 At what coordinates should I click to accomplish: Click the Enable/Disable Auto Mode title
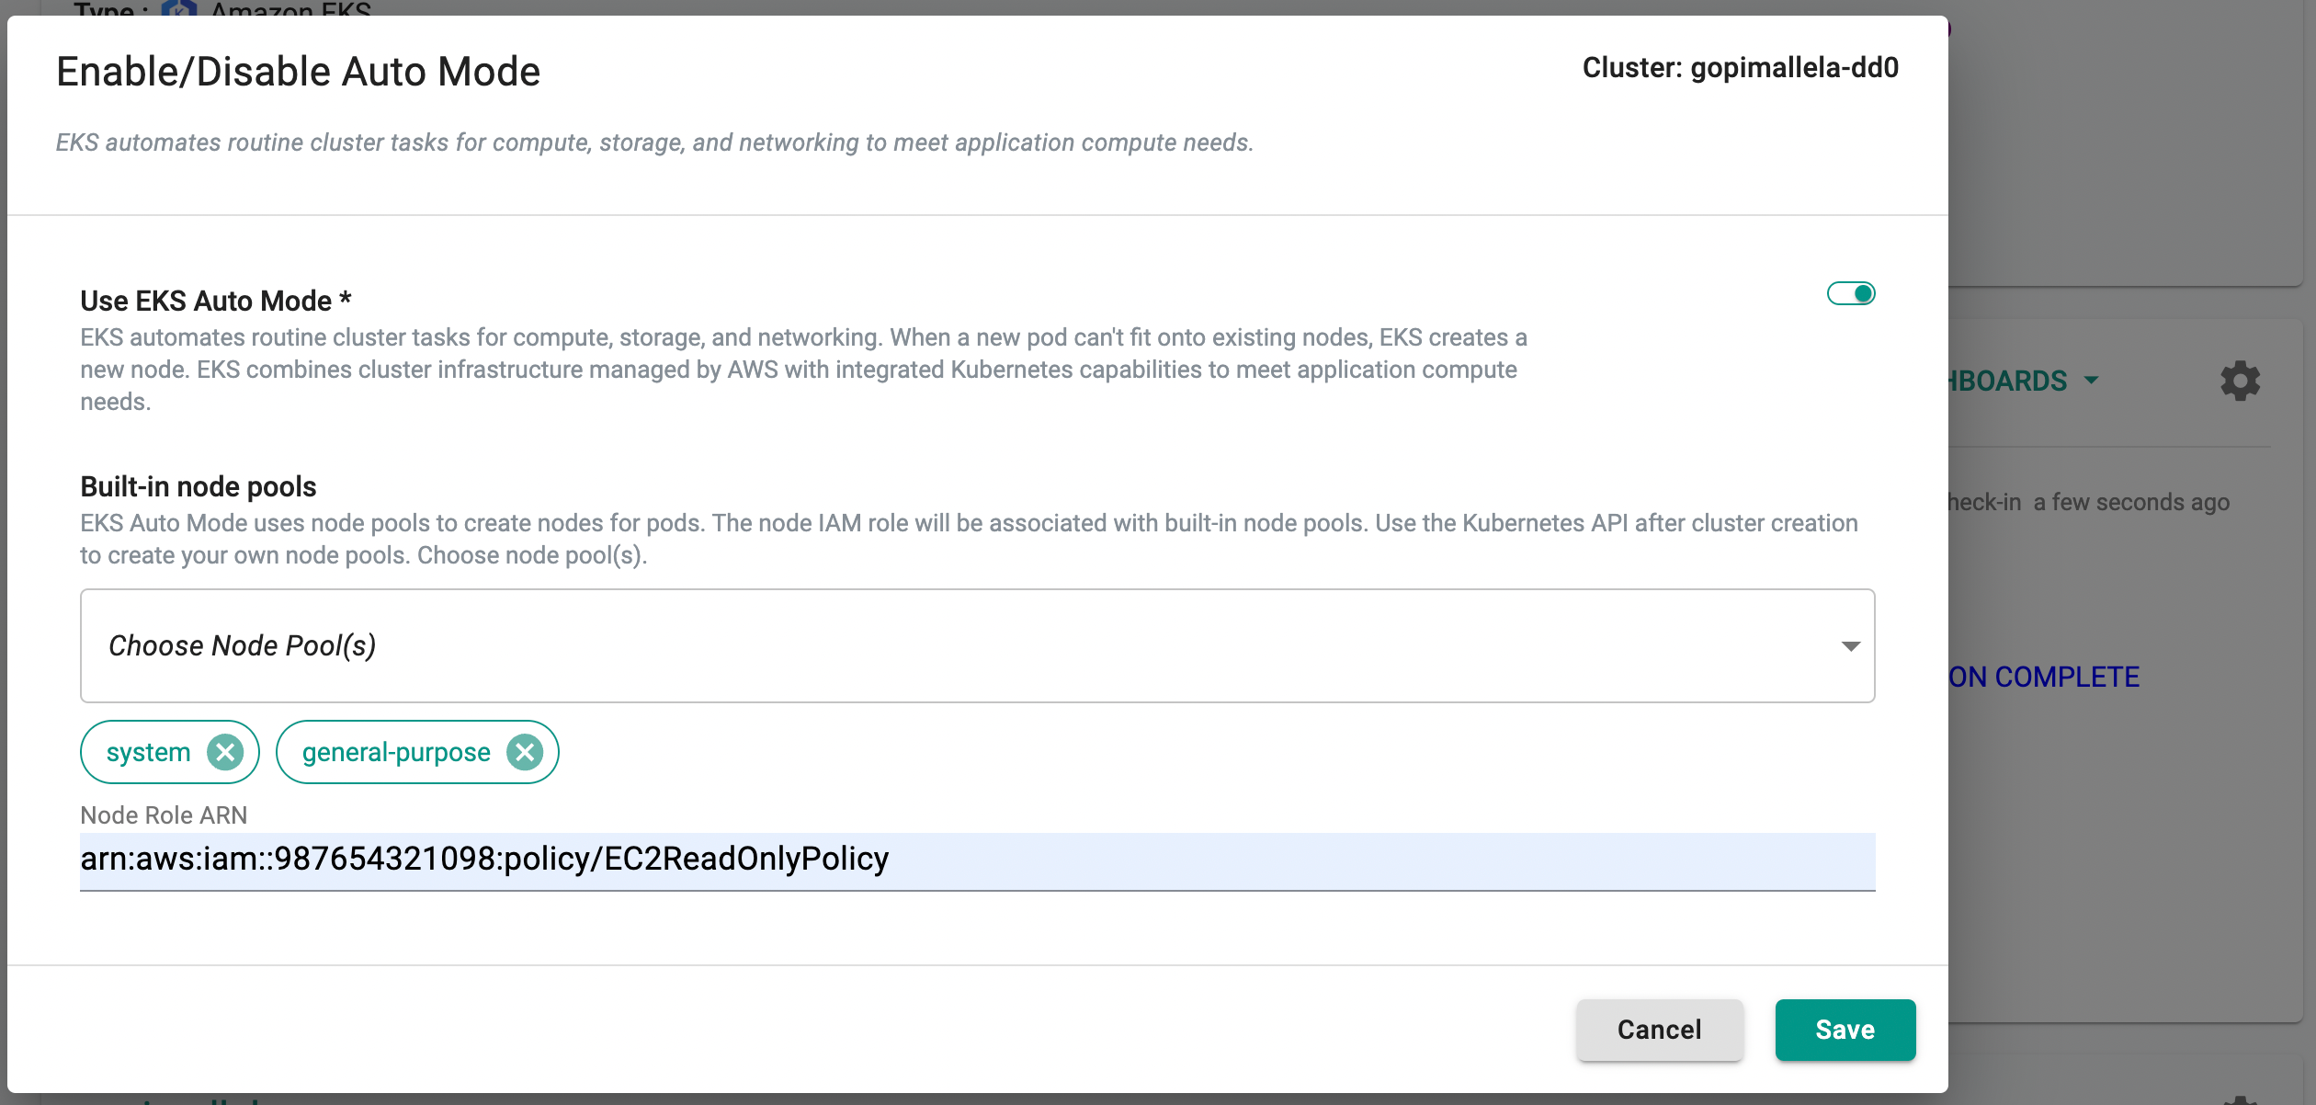tap(299, 72)
